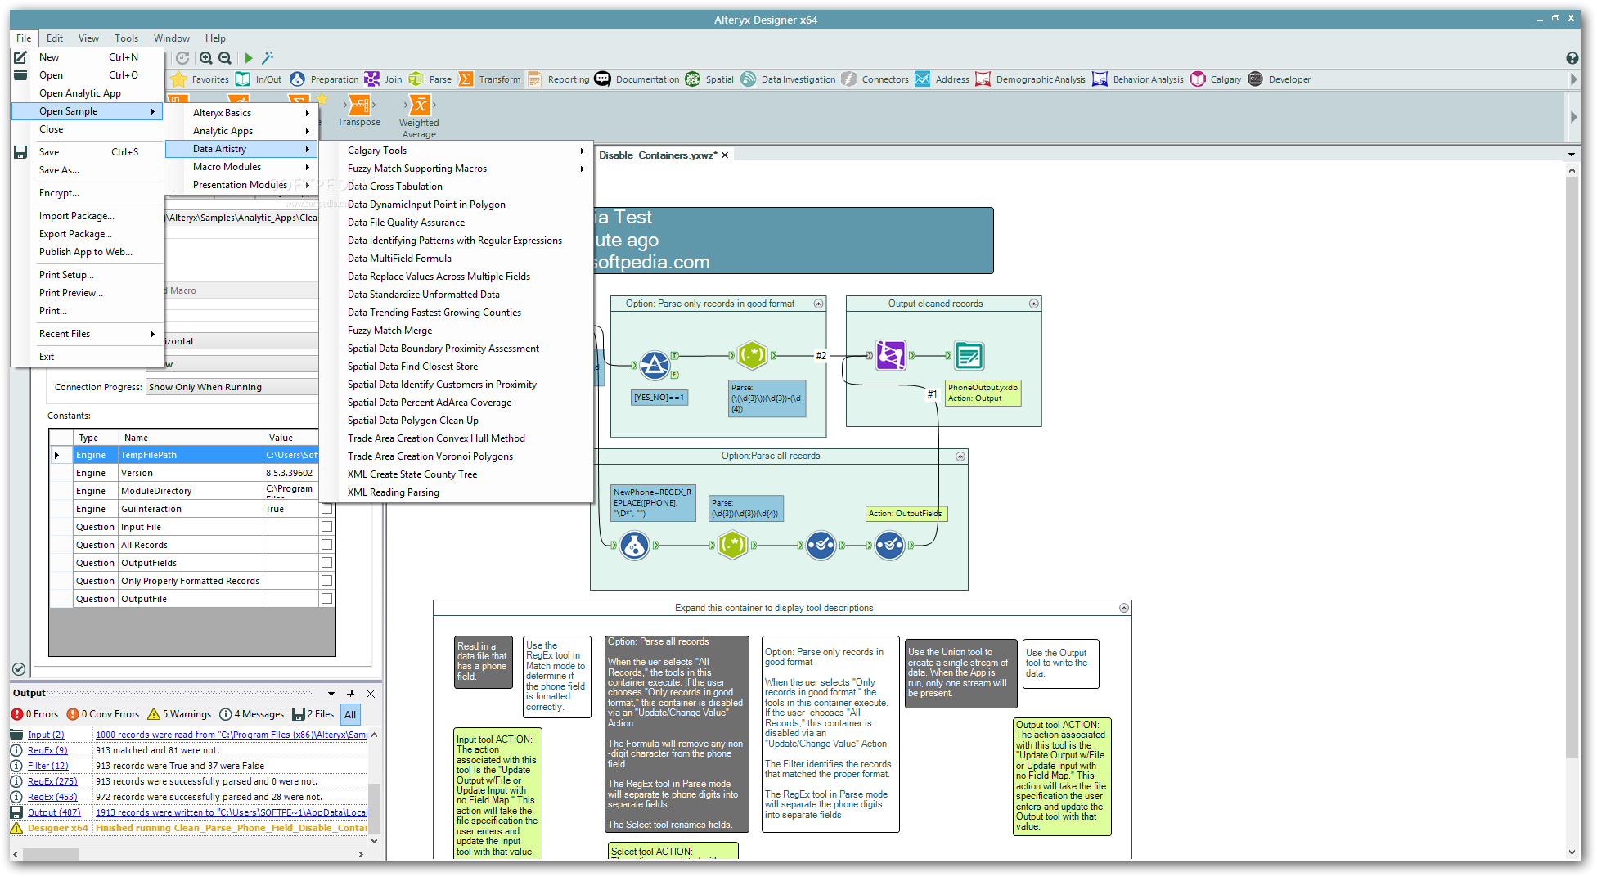The image size is (1597, 877).
Task: Click the Output Data tool node
Action: 969,355
